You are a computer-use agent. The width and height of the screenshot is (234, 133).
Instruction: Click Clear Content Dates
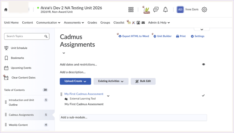coord(23,78)
